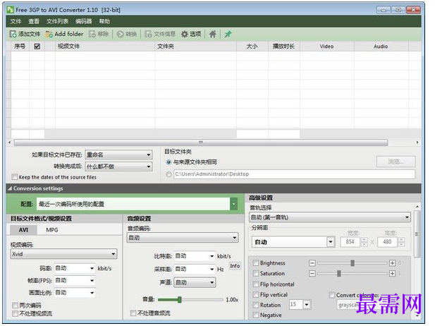Open the 编码器 menu

point(83,21)
